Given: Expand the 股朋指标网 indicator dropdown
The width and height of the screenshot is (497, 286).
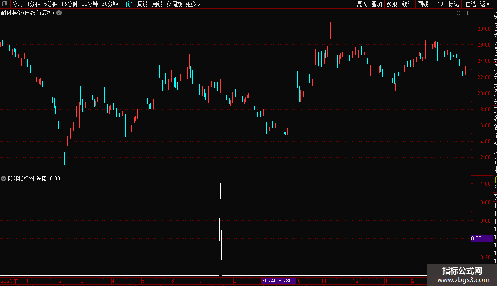Looking at the screenshot, I should point(4,179).
